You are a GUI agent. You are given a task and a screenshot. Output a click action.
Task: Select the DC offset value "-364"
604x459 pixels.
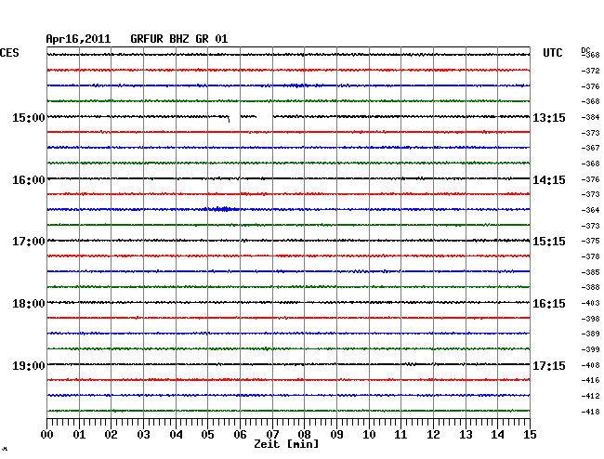pyautogui.click(x=590, y=210)
